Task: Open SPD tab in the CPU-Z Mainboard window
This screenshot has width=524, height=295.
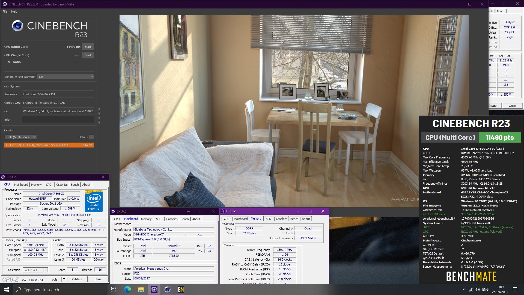Action: (159, 219)
